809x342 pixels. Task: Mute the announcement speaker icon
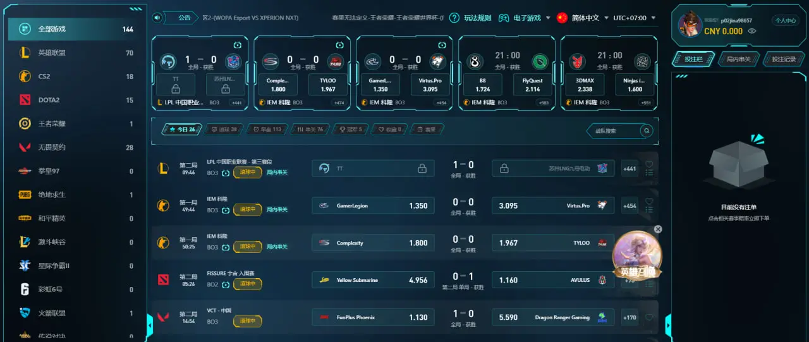point(157,18)
